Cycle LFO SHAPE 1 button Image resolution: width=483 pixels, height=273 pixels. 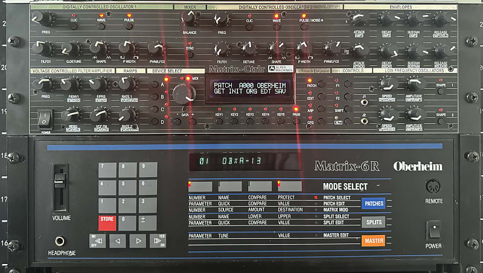click(441, 91)
